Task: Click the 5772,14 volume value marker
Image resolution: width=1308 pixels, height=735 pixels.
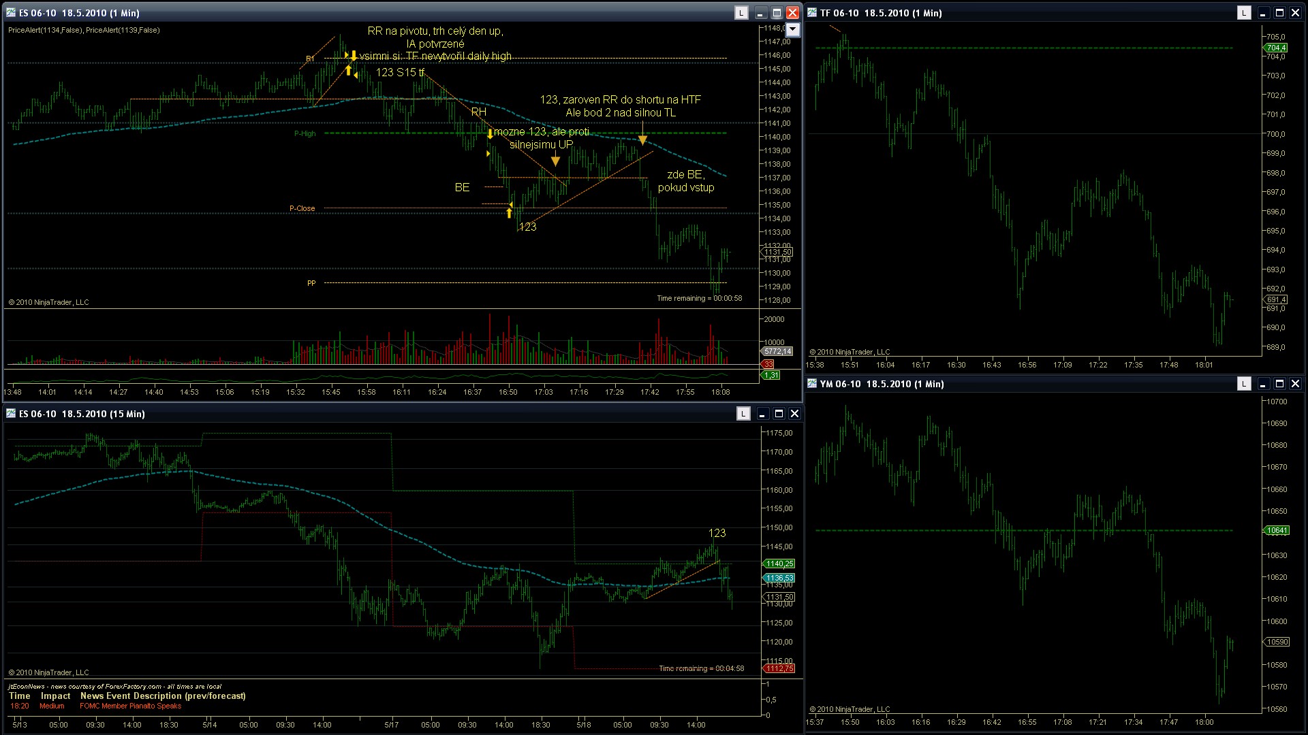Action: coord(777,351)
